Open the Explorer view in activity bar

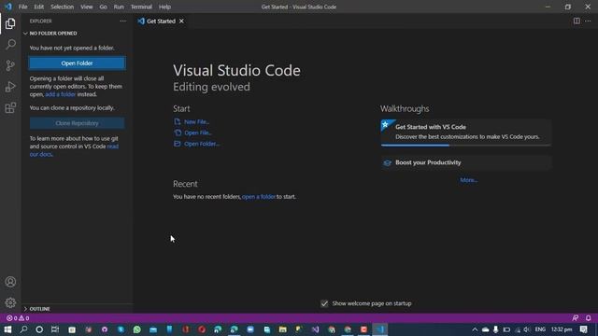(x=10, y=23)
